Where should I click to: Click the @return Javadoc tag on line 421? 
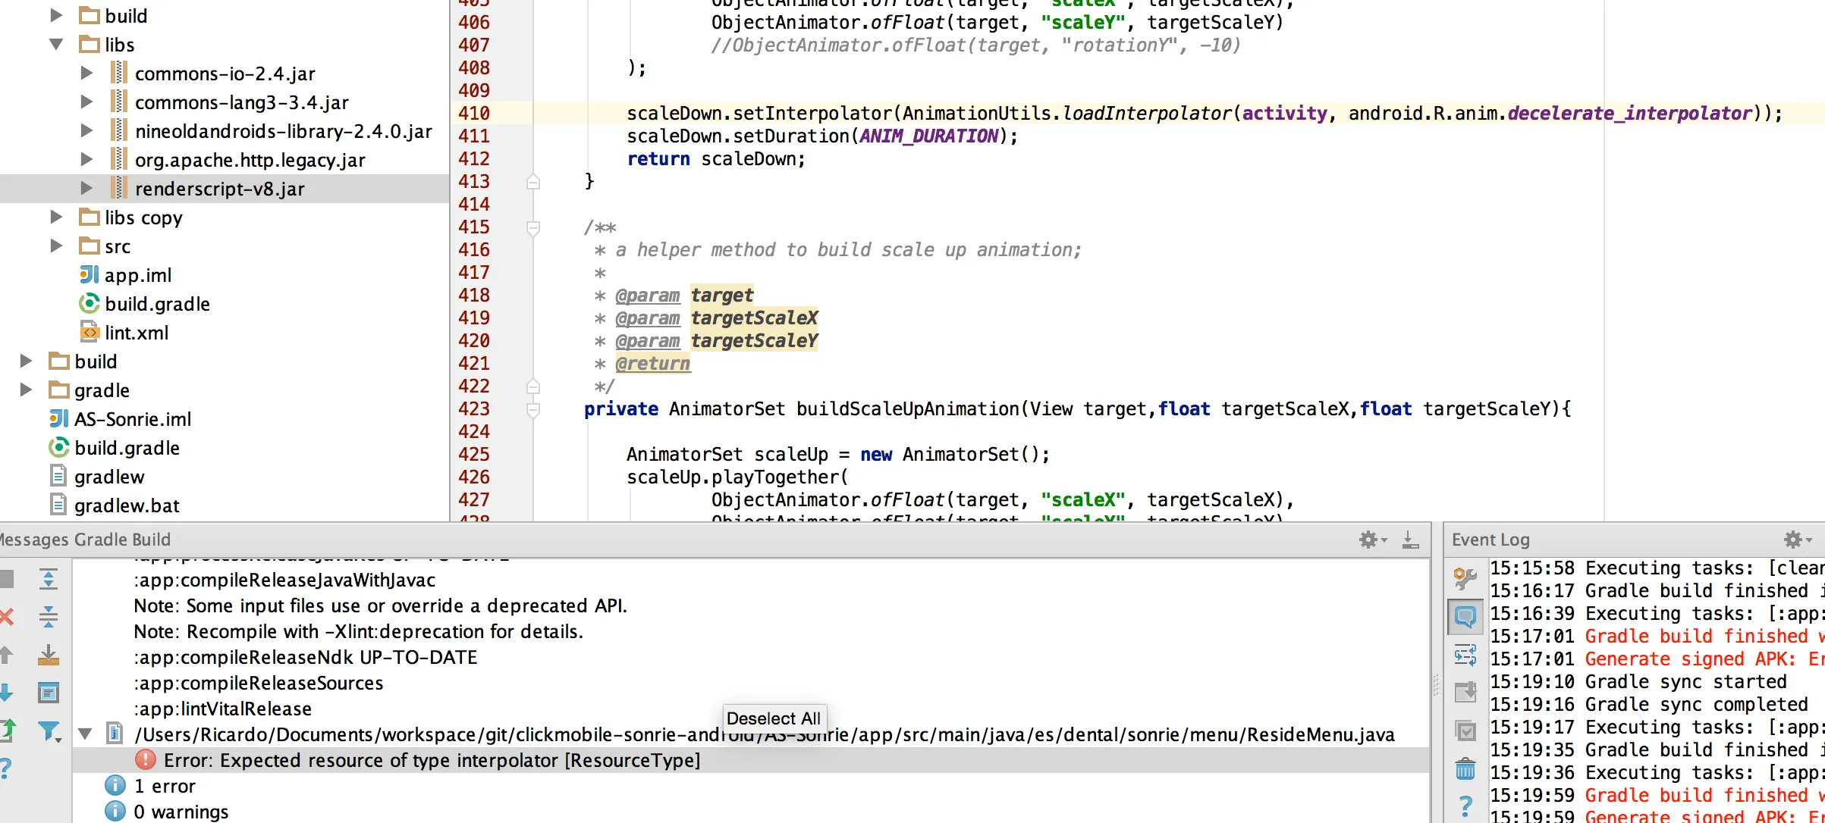pos(652,364)
